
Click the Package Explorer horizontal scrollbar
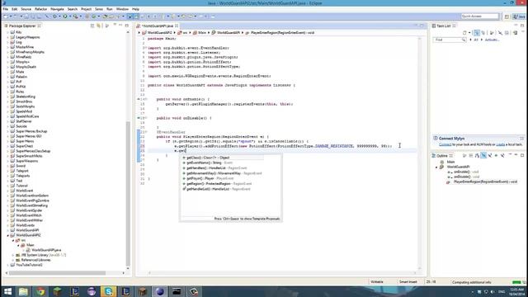tap(57, 273)
